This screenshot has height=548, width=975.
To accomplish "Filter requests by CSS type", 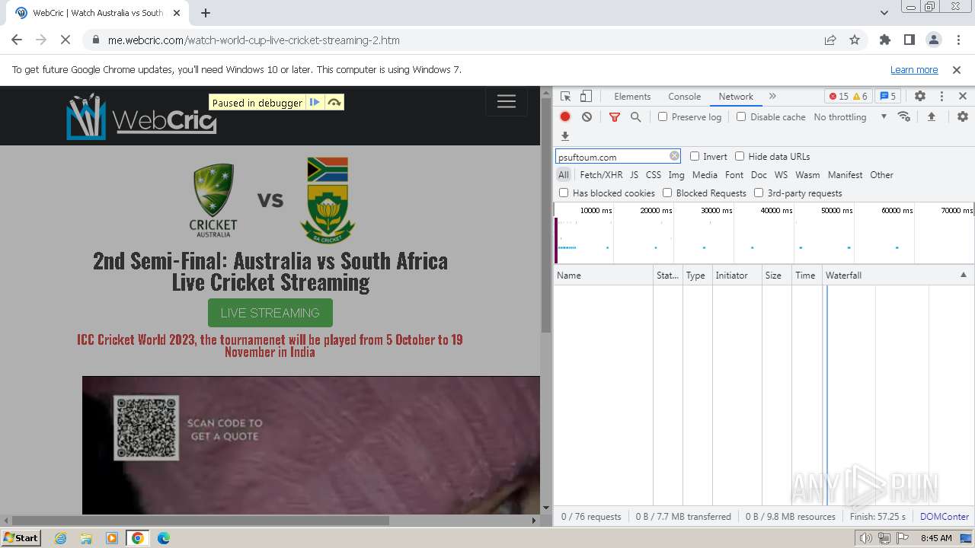I will [x=654, y=174].
